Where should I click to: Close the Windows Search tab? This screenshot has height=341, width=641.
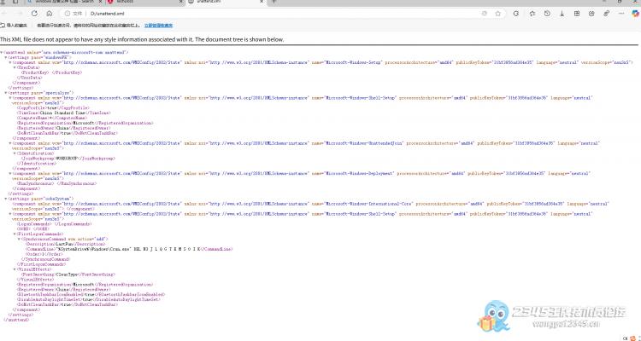pyautogui.click(x=100, y=2)
